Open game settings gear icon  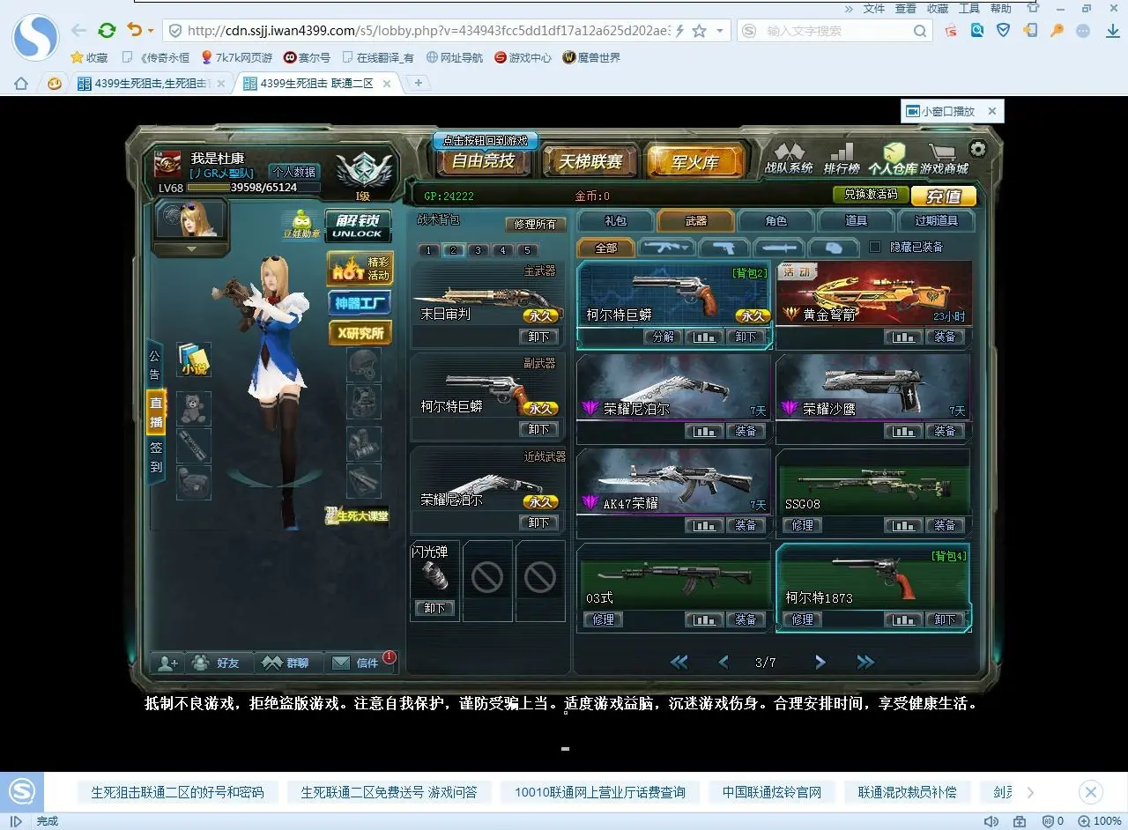click(x=977, y=148)
